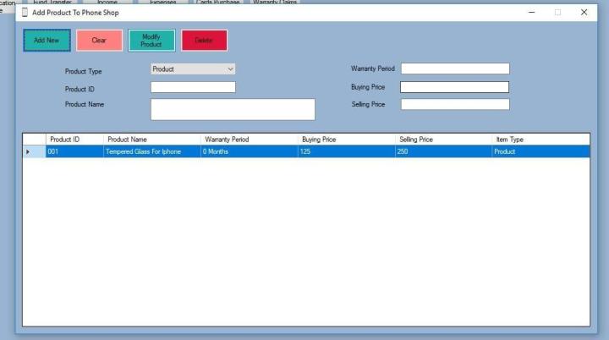Open the Product Type dropdown

(x=193, y=69)
